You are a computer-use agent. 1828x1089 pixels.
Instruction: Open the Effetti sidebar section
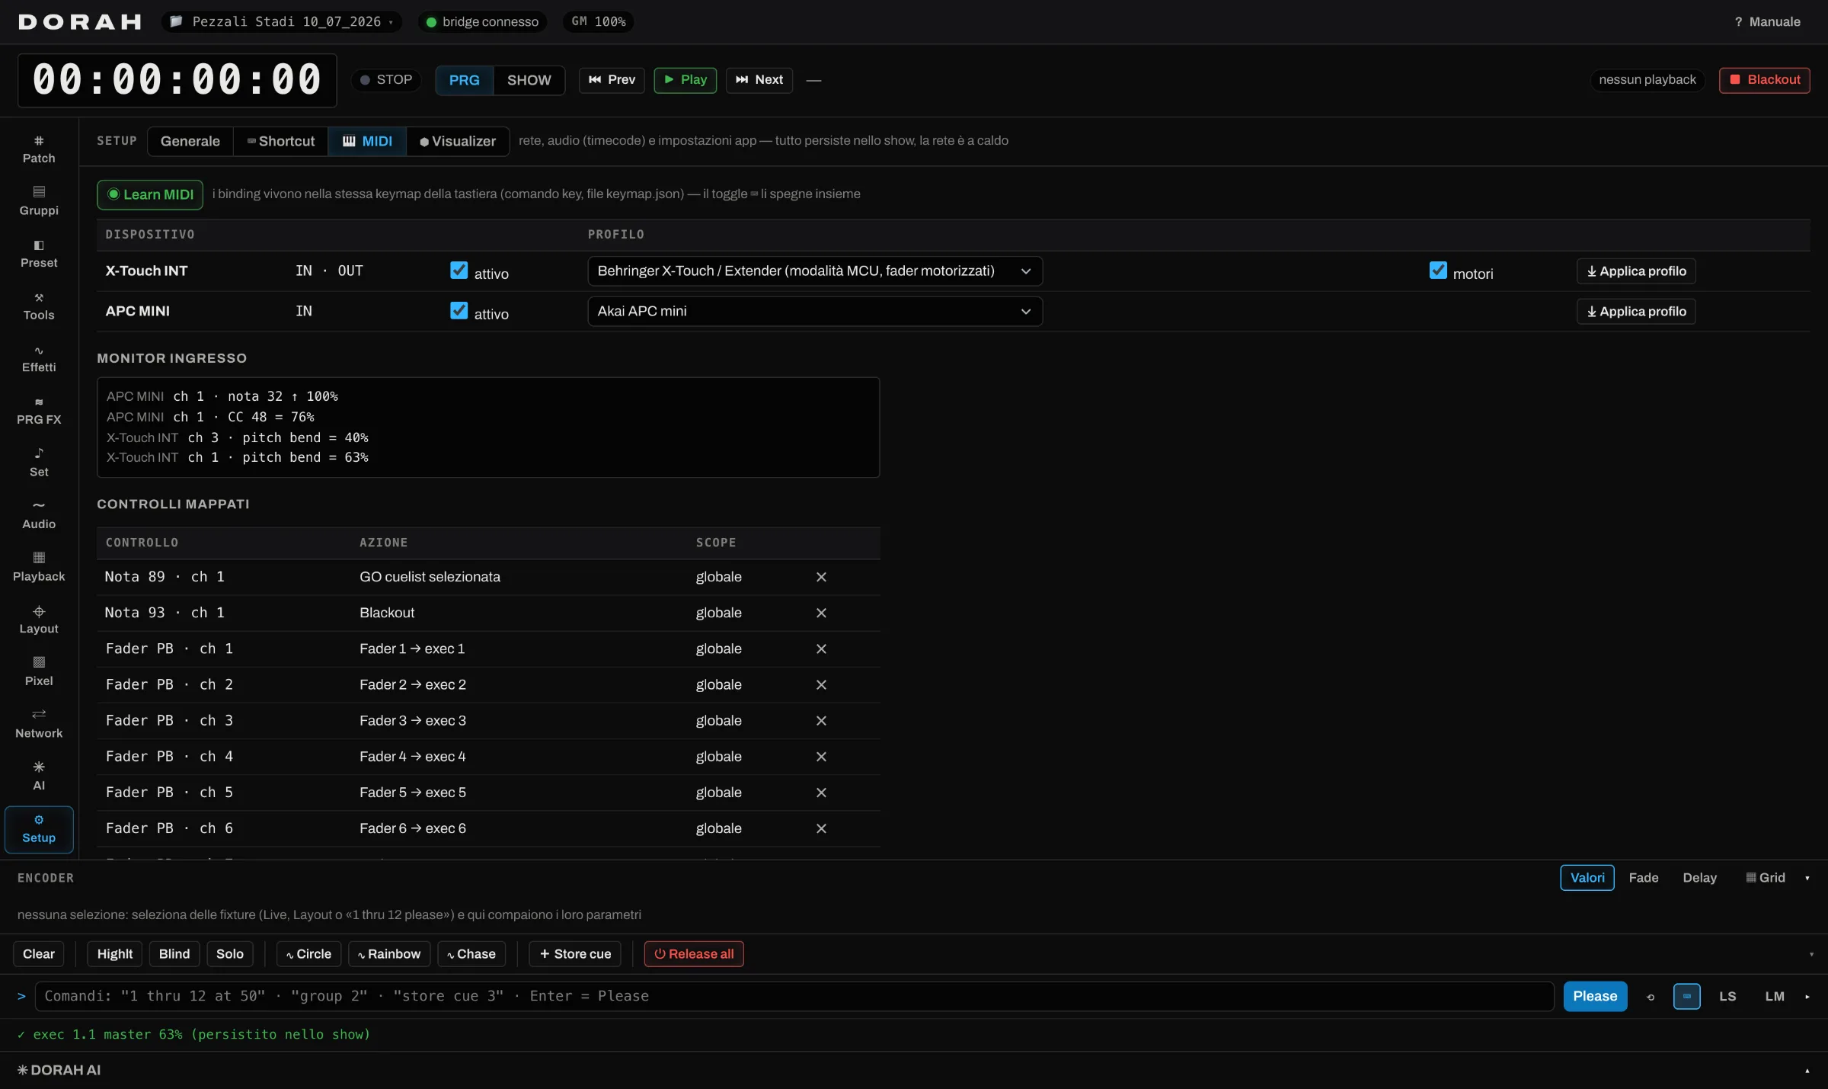39,359
